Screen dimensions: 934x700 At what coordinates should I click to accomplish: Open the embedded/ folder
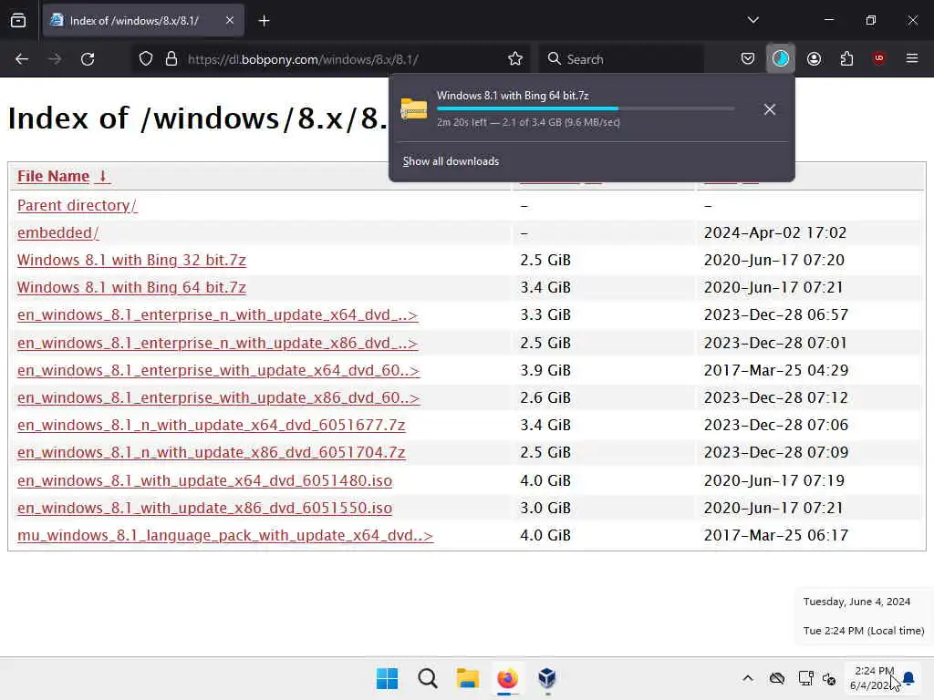coord(57,232)
